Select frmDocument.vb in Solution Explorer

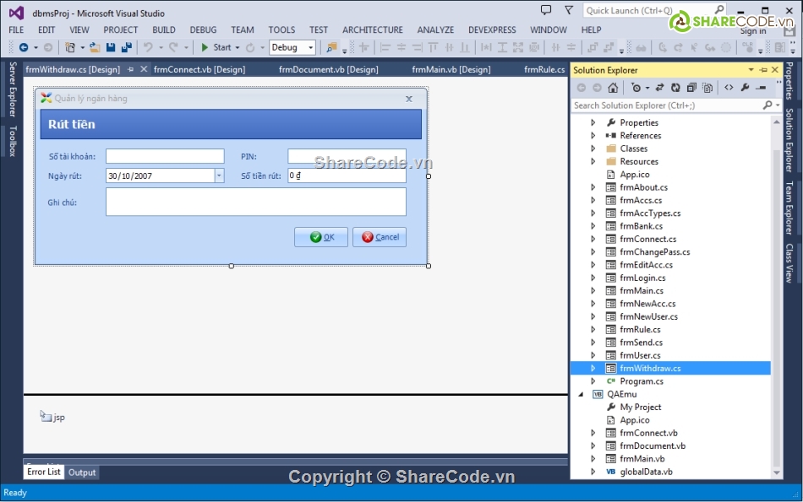(653, 445)
